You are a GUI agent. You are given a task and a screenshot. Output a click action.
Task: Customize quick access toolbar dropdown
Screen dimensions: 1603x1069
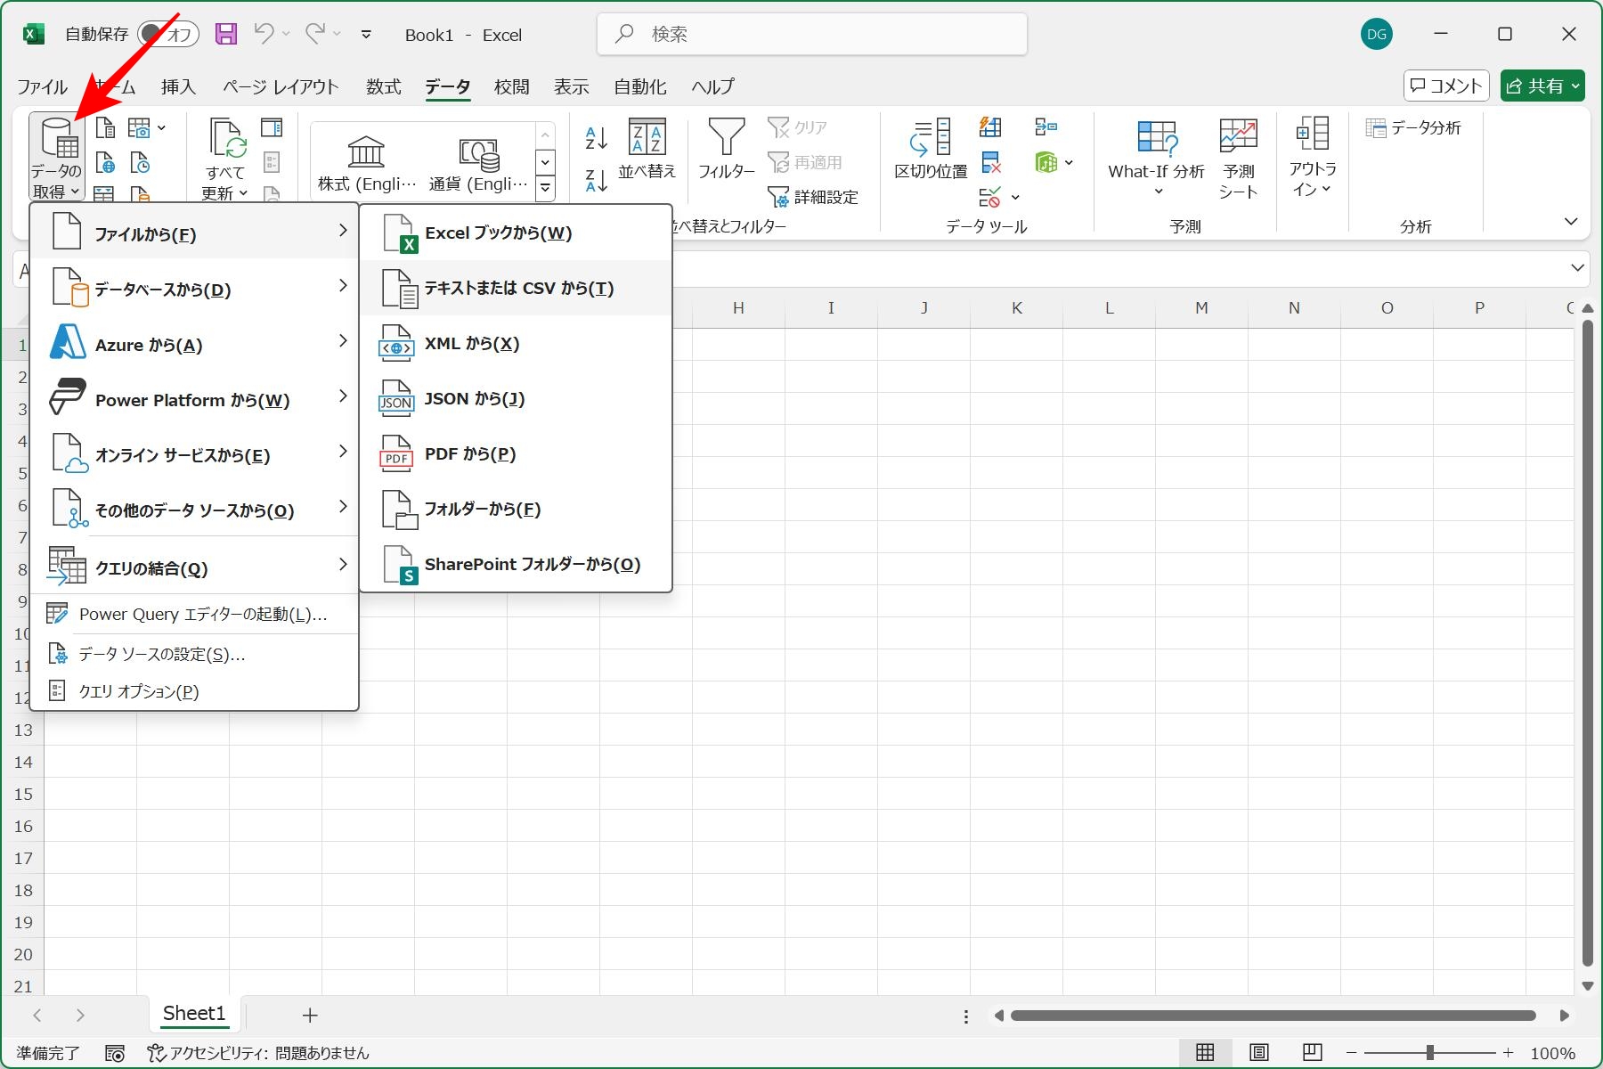tap(366, 34)
